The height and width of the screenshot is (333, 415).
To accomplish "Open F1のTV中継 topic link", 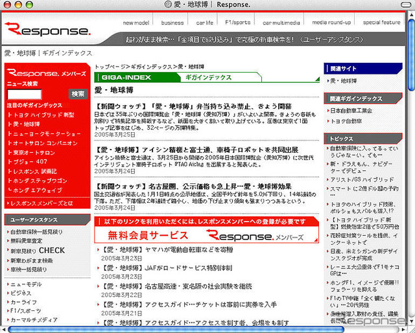I will coord(362,301).
